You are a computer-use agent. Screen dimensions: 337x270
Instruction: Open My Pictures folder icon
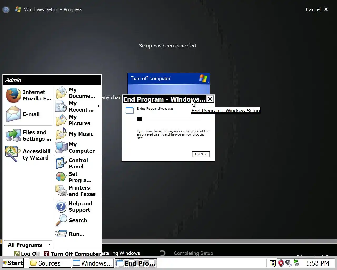click(x=61, y=120)
